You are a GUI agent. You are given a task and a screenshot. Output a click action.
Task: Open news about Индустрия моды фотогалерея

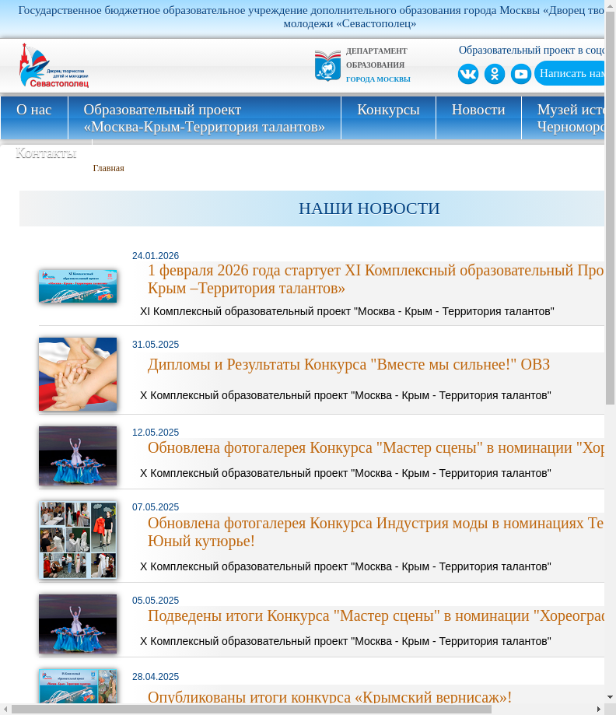coord(376,531)
